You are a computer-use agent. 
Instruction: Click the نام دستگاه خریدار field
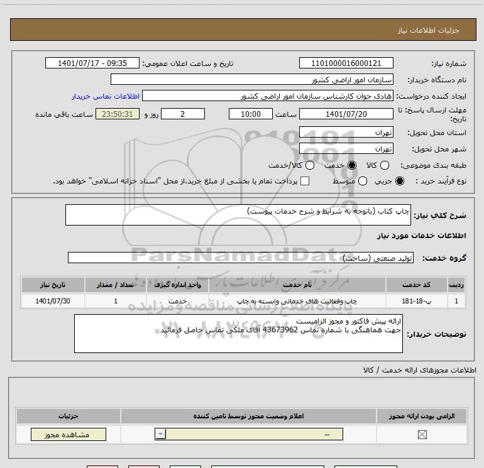click(x=252, y=79)
